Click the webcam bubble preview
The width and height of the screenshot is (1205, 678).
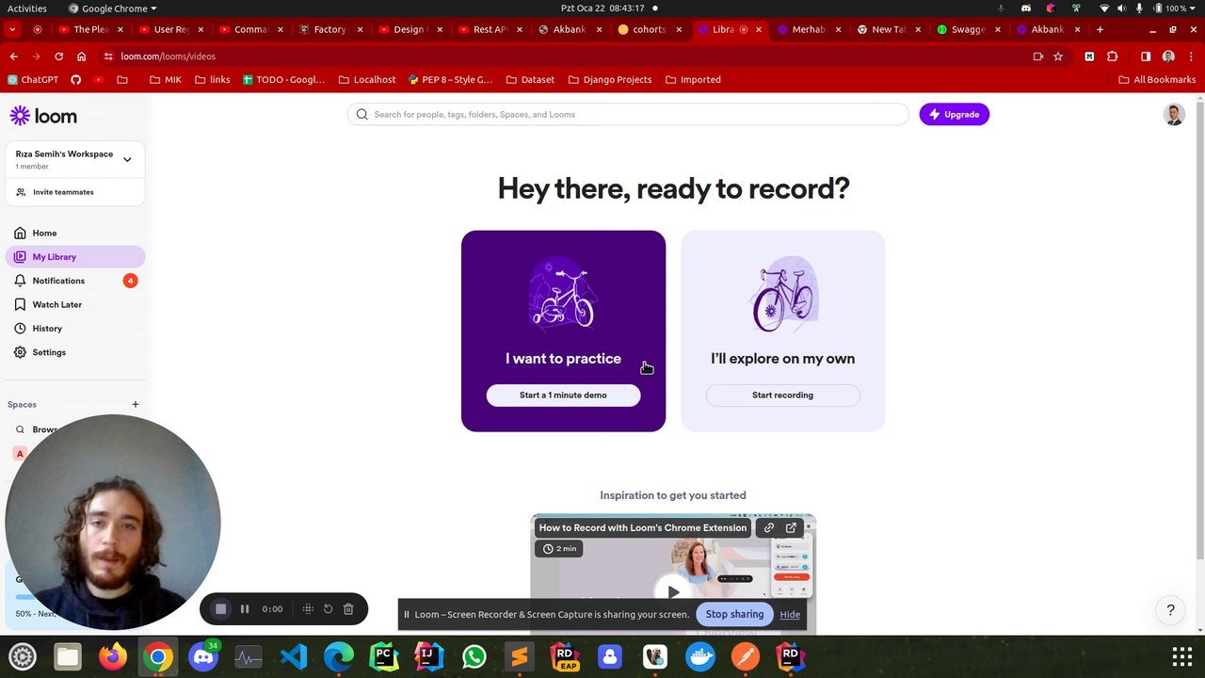113,522
